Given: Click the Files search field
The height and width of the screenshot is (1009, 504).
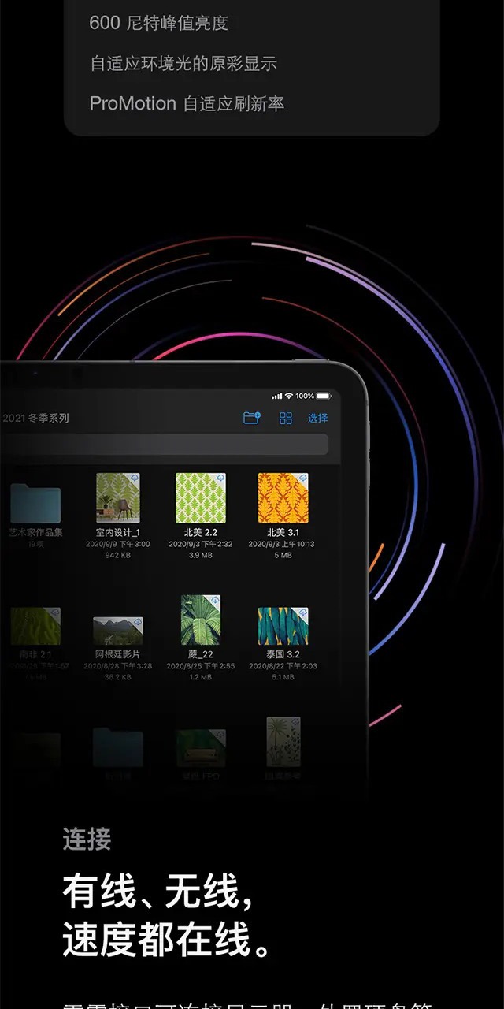Looking at the screenshot, I should (164, 445).
